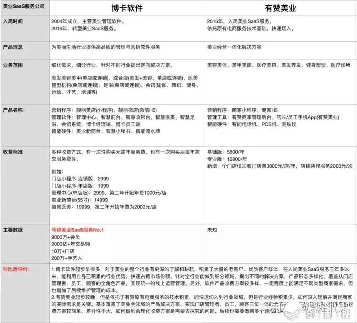The height and width of the screenshot is (323, 357).
Task: Select "智能硬件：智能电话机、POS机、测肤仪"
Action: (252, 124)
